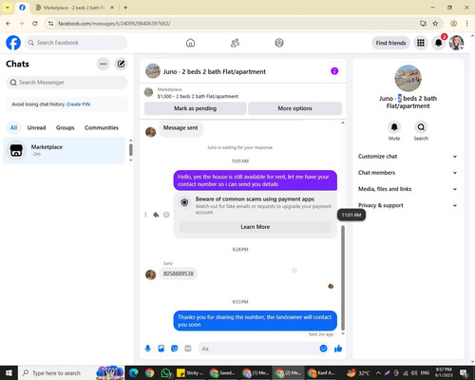Open Chrome three-dot menu
The width and height of the screenshot is (475, 380).
coord(467,24)
